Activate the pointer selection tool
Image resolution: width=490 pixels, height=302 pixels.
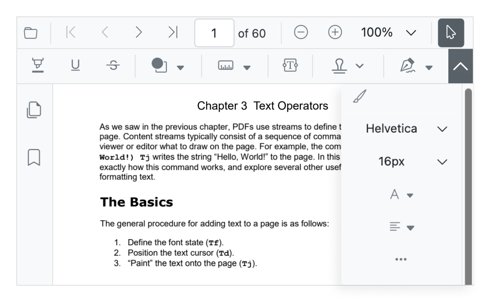(452, 32)
